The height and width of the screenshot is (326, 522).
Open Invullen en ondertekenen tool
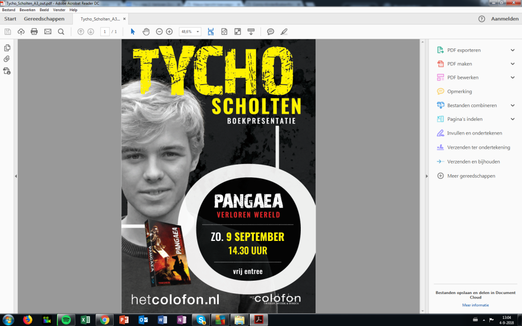(475, 133)
